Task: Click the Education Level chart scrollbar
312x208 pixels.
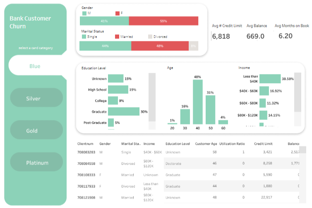Action: (x=152, y=97)
